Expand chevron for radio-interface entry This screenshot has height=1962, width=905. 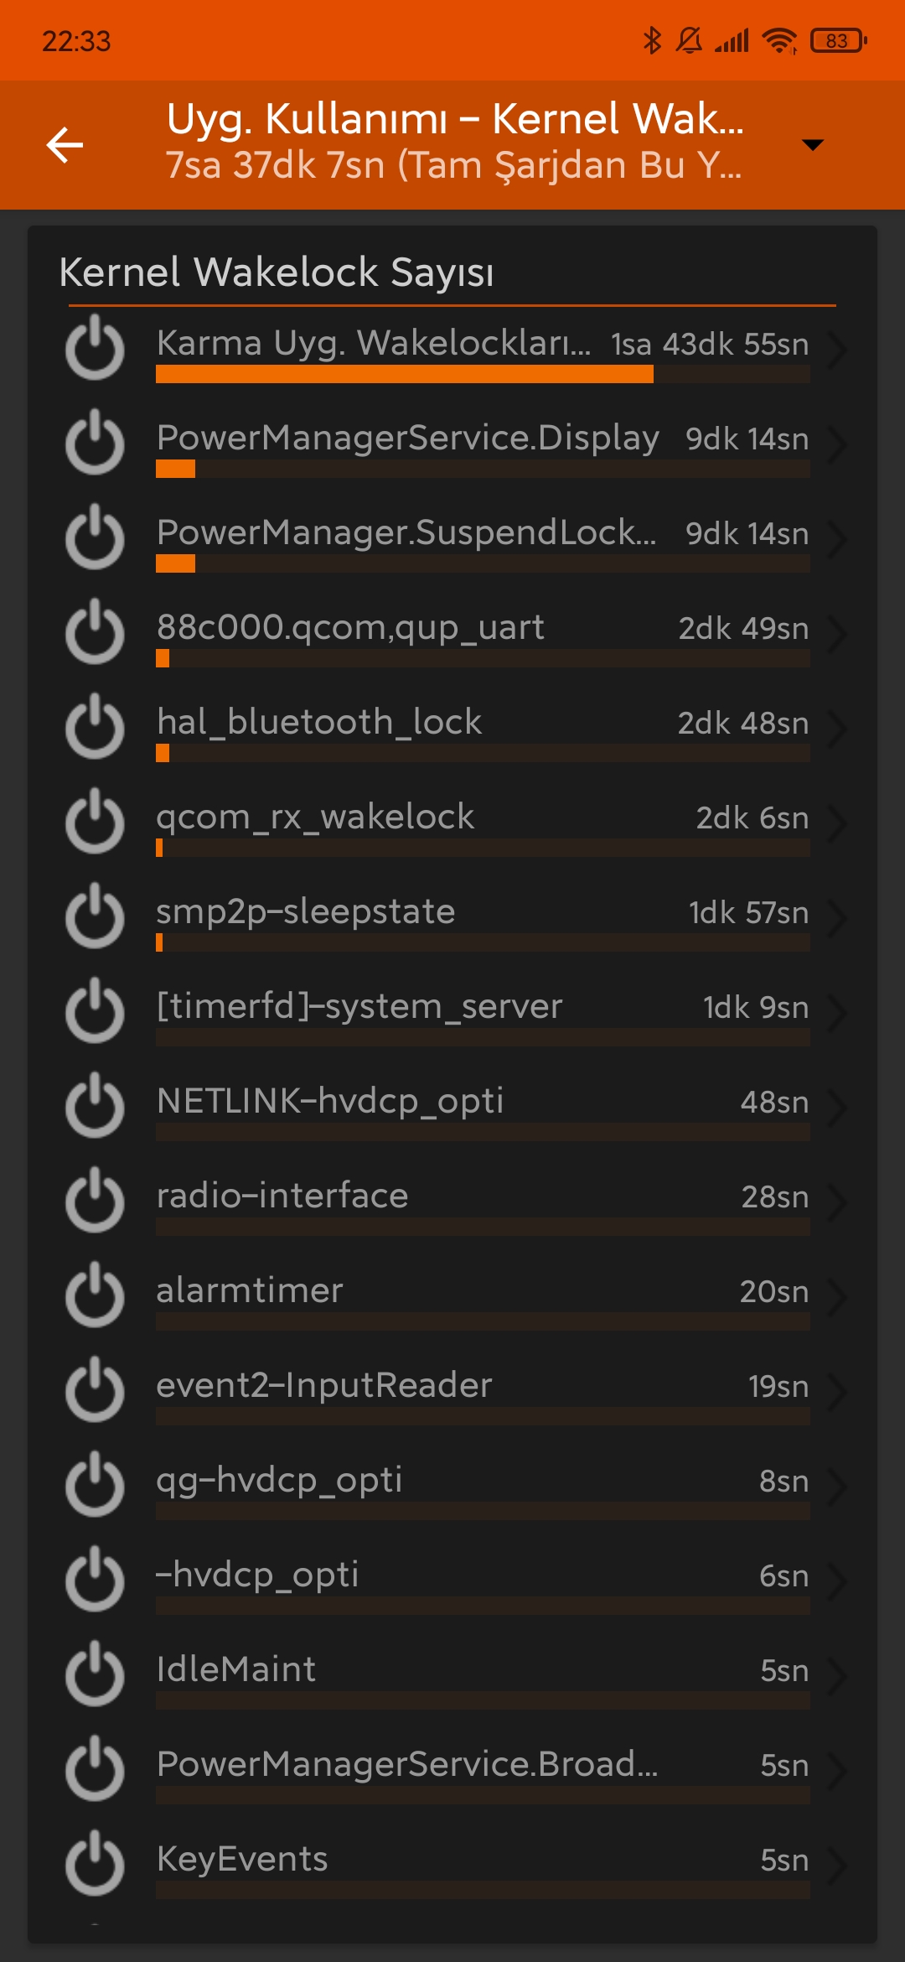(x=836, y=1202)
